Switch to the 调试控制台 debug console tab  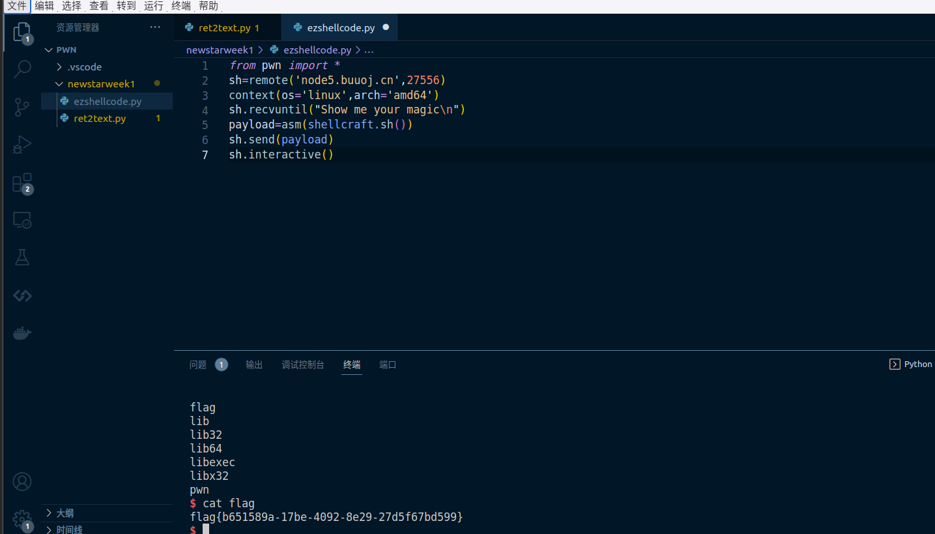point(303,365)
